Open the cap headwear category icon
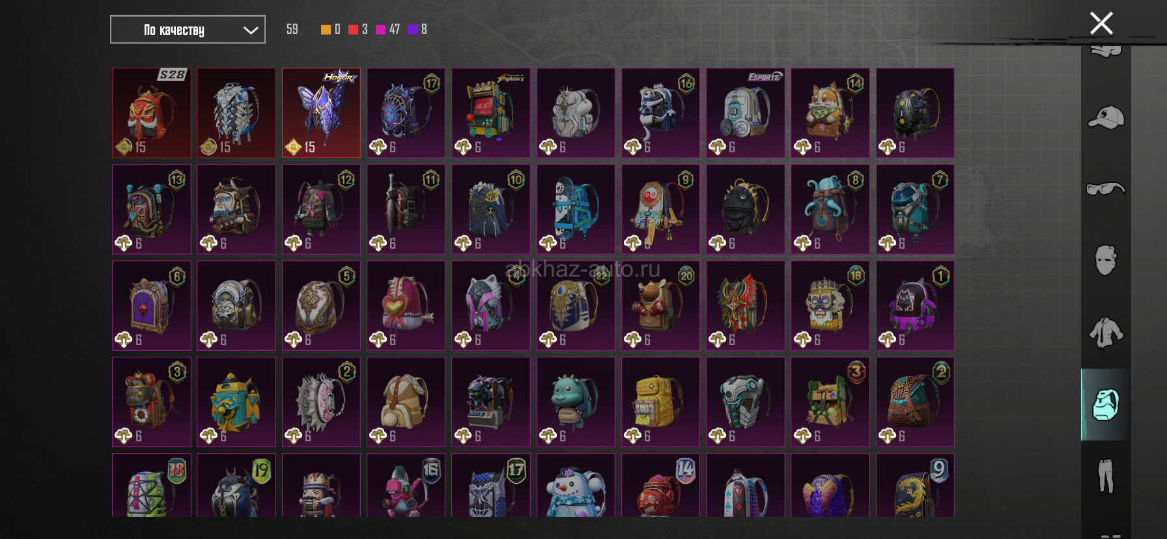1167x539 pixels. pyautogui.click(x=1106, y=118)
